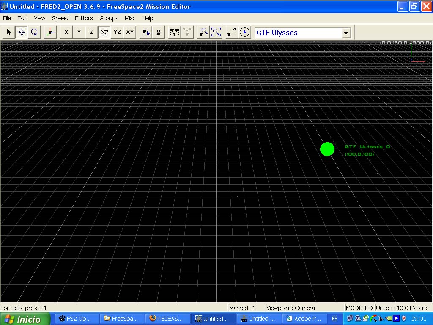The height and width of the screenshot is (325, 433).
Task: Open the GTF Ulysses ship class dropdown
Action: pos(346,33)
